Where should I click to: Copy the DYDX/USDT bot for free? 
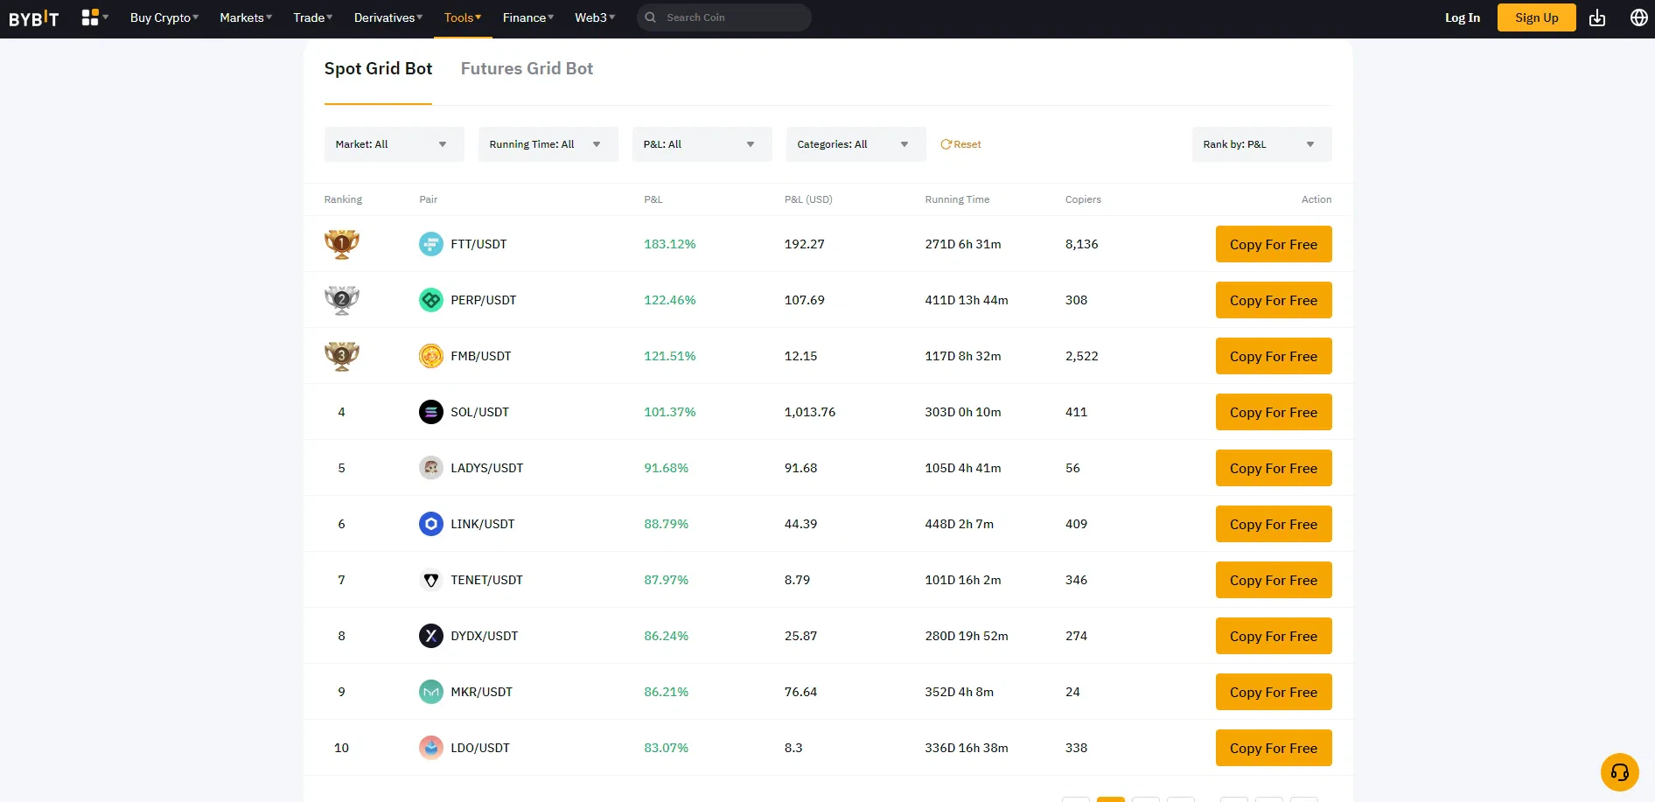(1274, 636)
